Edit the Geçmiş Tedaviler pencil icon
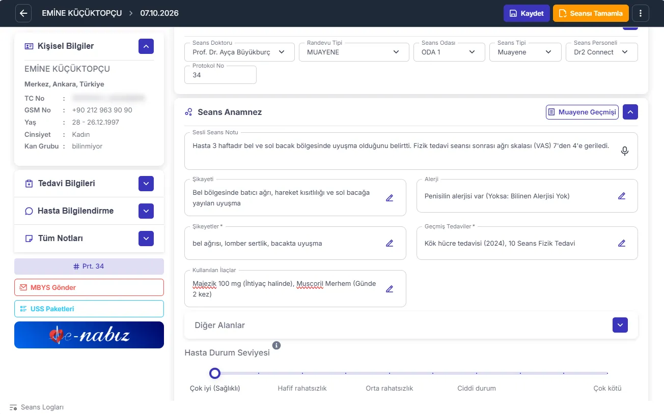664x414 pixels. click(622, 243)
